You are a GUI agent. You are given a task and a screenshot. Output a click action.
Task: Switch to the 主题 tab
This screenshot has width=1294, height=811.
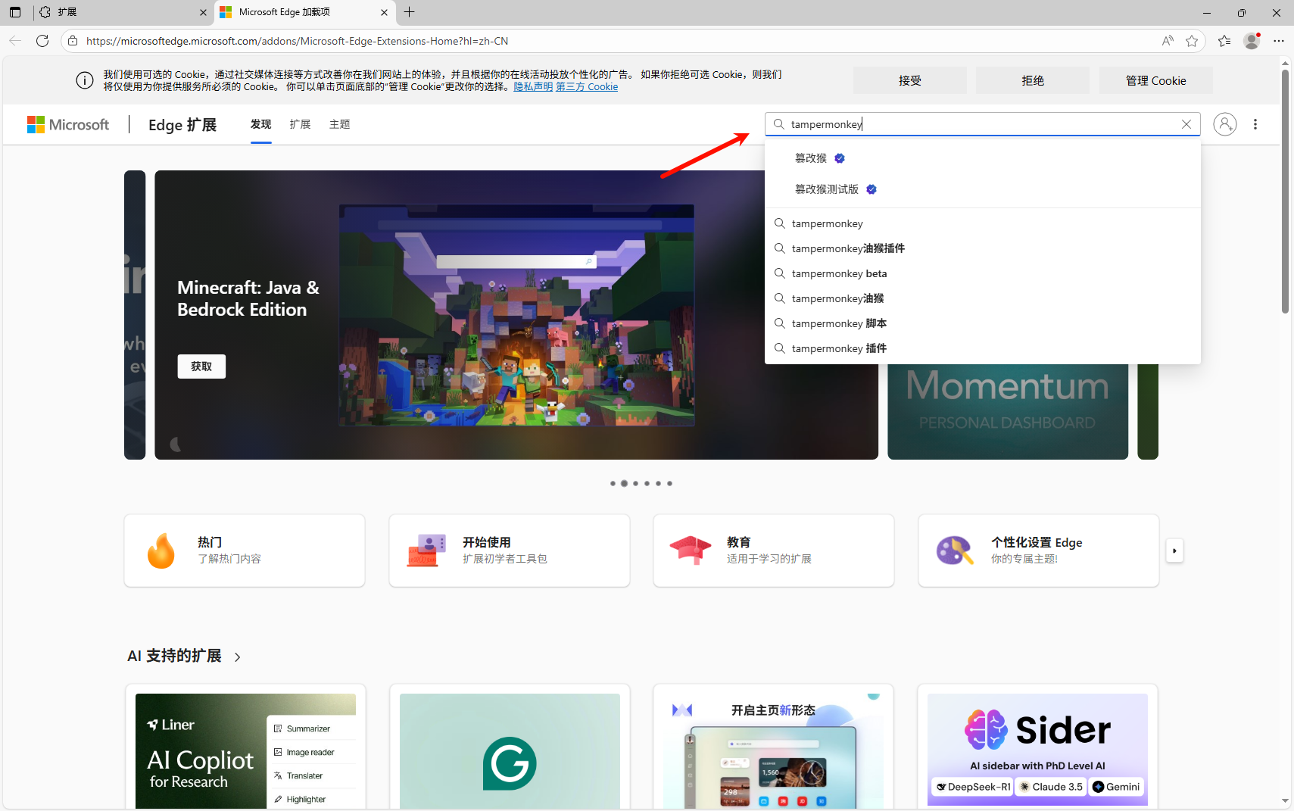[339, 124]
